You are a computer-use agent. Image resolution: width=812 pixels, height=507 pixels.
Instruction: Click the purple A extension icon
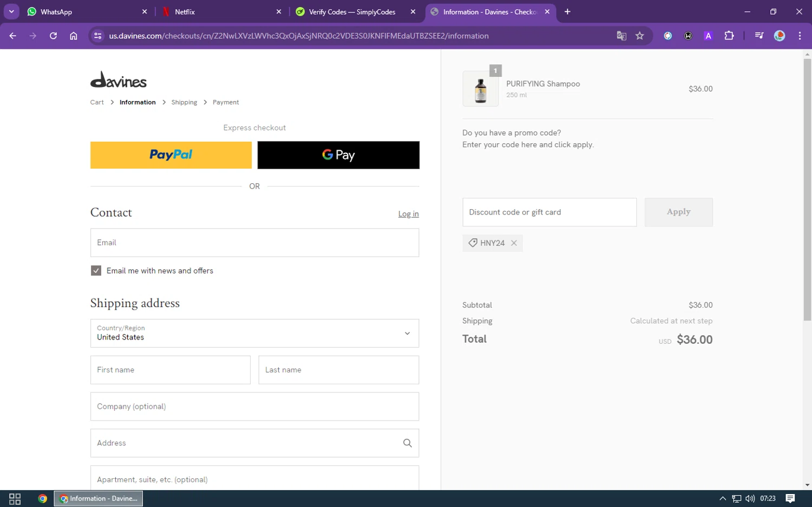click(708, 36)
